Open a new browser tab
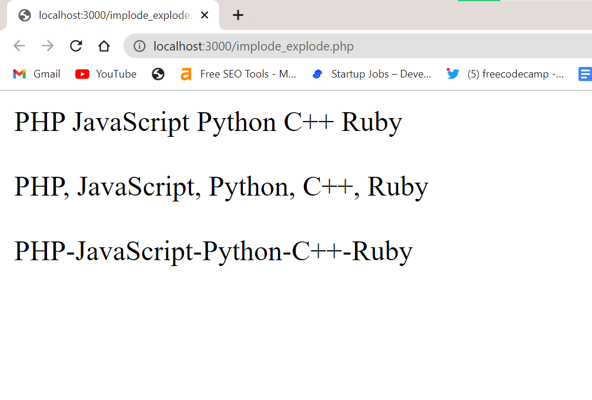The height and width of the screenshot is (400, 592). pos(238,15)
